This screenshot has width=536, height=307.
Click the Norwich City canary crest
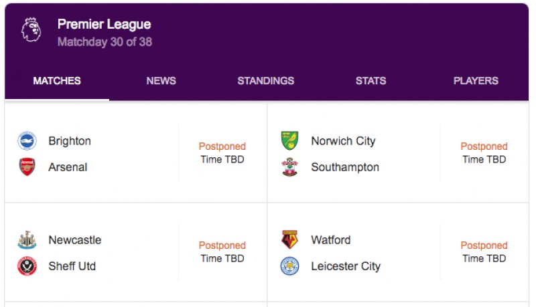289,140
